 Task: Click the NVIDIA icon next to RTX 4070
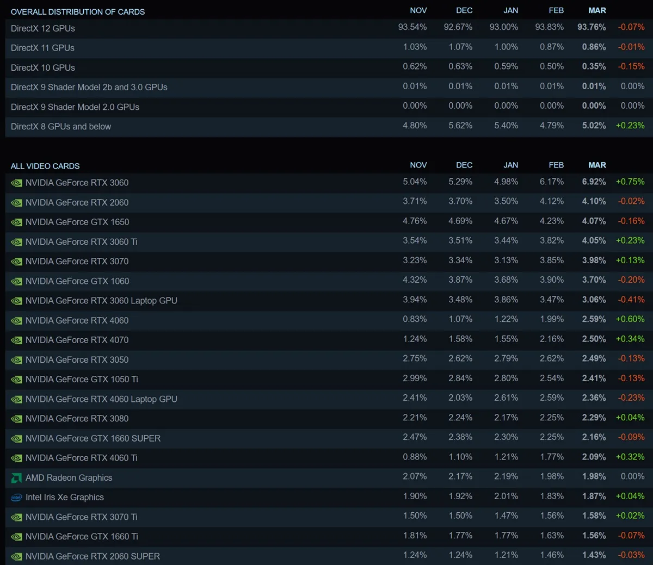pos(16,340)
